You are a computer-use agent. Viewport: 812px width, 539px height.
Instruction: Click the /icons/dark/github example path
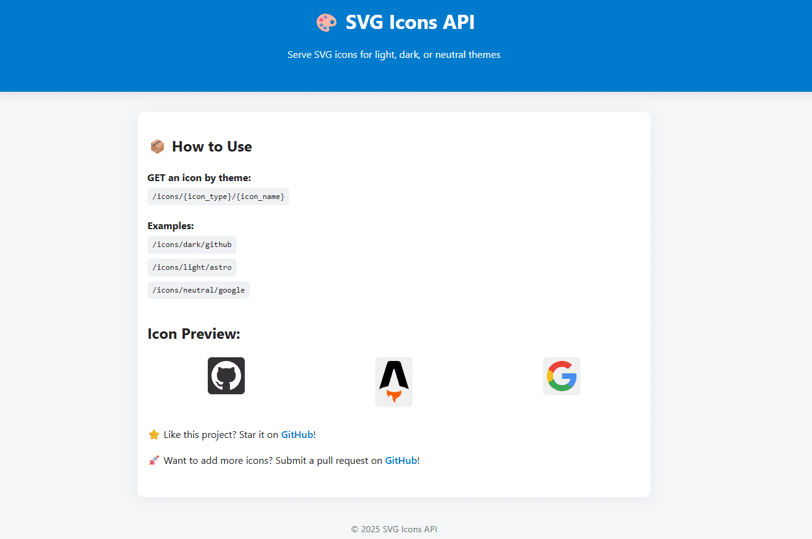192,245
